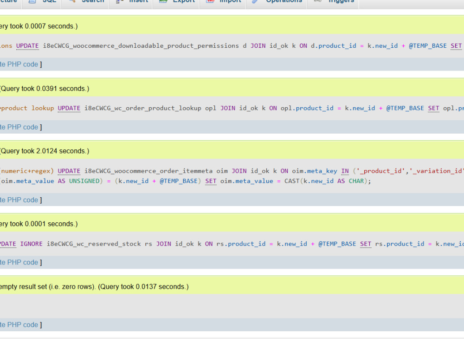Screen dimensions: 464x348
Task: Click SET keyword in wc_reserved_stock query
Action: tap(366, 244)
